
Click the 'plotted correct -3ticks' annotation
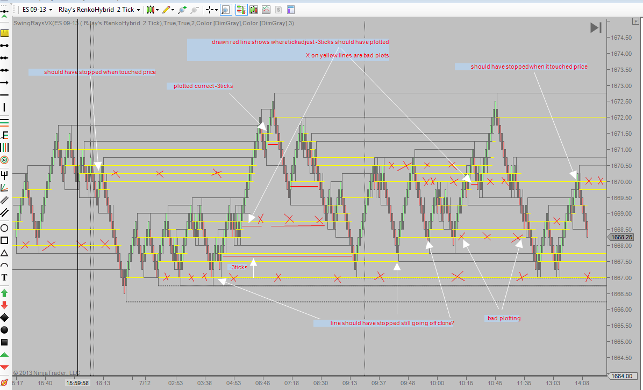203,86
